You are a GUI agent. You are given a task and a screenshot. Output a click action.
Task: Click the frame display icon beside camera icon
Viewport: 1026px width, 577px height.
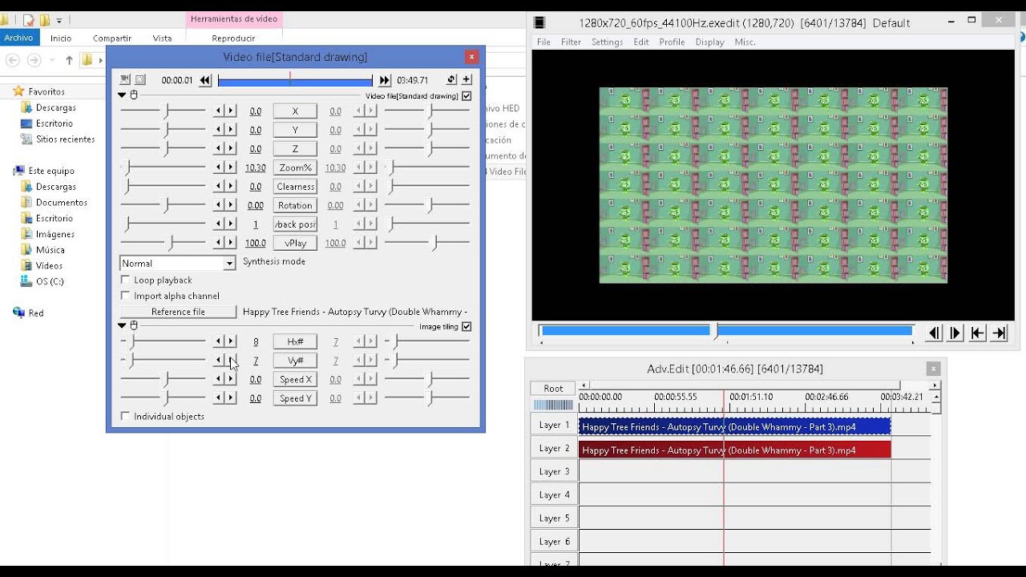coord(140,79)
